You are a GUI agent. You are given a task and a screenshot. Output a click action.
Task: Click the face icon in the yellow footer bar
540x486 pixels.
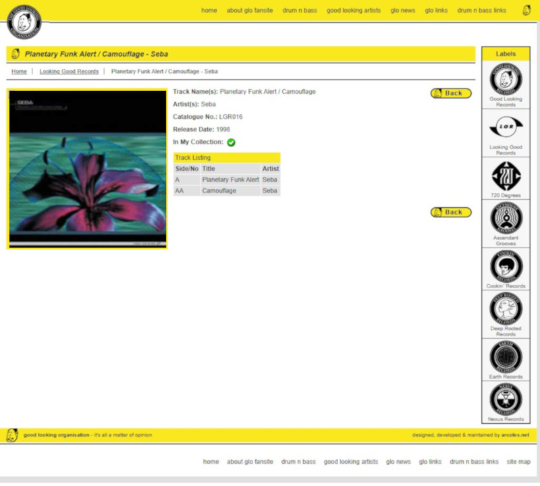12,435
